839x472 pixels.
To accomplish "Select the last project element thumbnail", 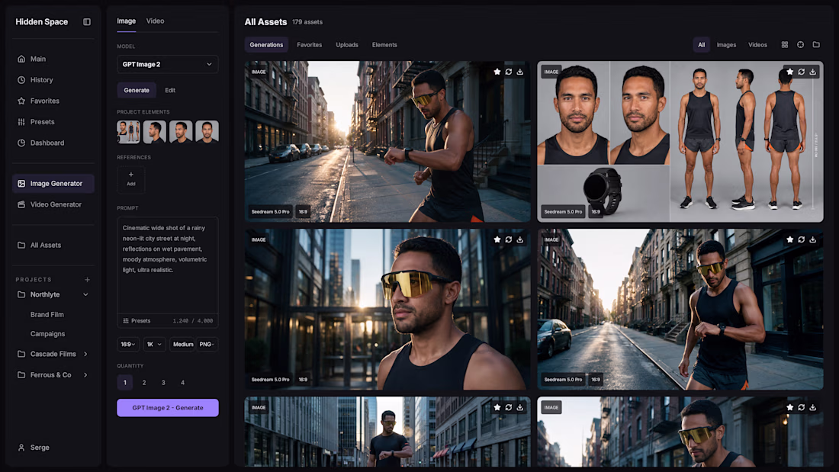I will point(207,132).
